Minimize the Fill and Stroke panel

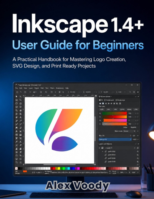click(135, 96)
